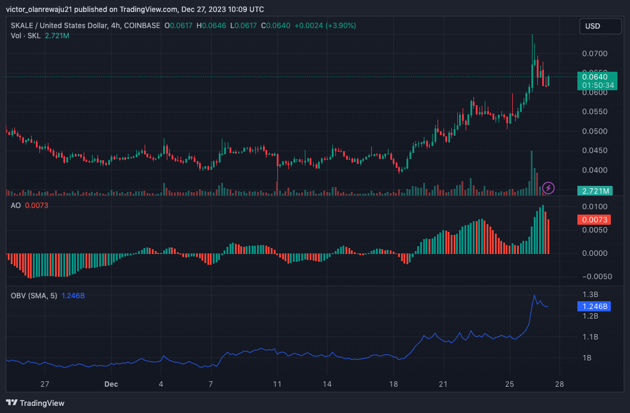Screen dimensions: 630x413
Task: Click the 0.0000 AO axis label
Action: (595, 253)
